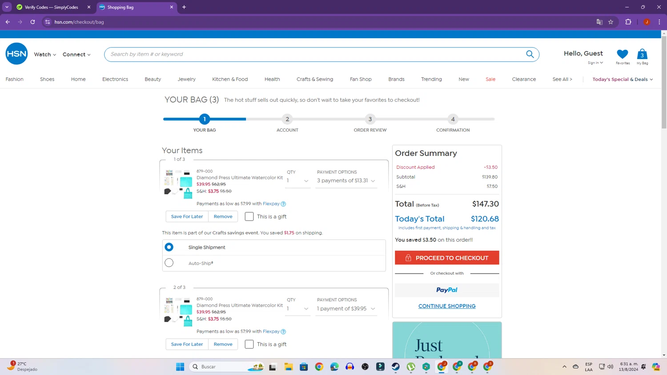Open new browser tab
The width and height of the screenshot is (667, 375).
[184, 7]
